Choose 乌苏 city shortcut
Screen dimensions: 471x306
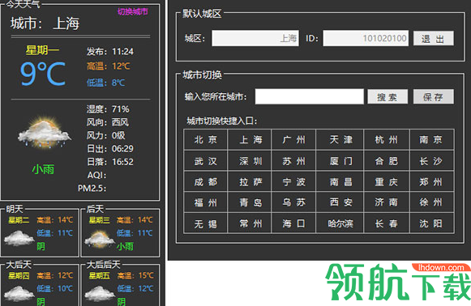(x=293, y=202)
